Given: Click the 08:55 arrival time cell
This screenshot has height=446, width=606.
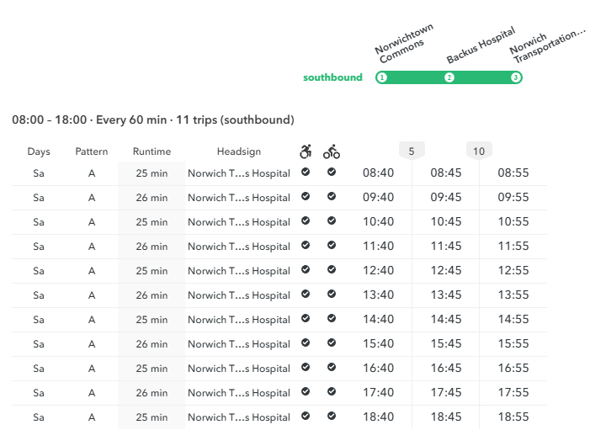Looking at the screenshot, I should point(513,173).
